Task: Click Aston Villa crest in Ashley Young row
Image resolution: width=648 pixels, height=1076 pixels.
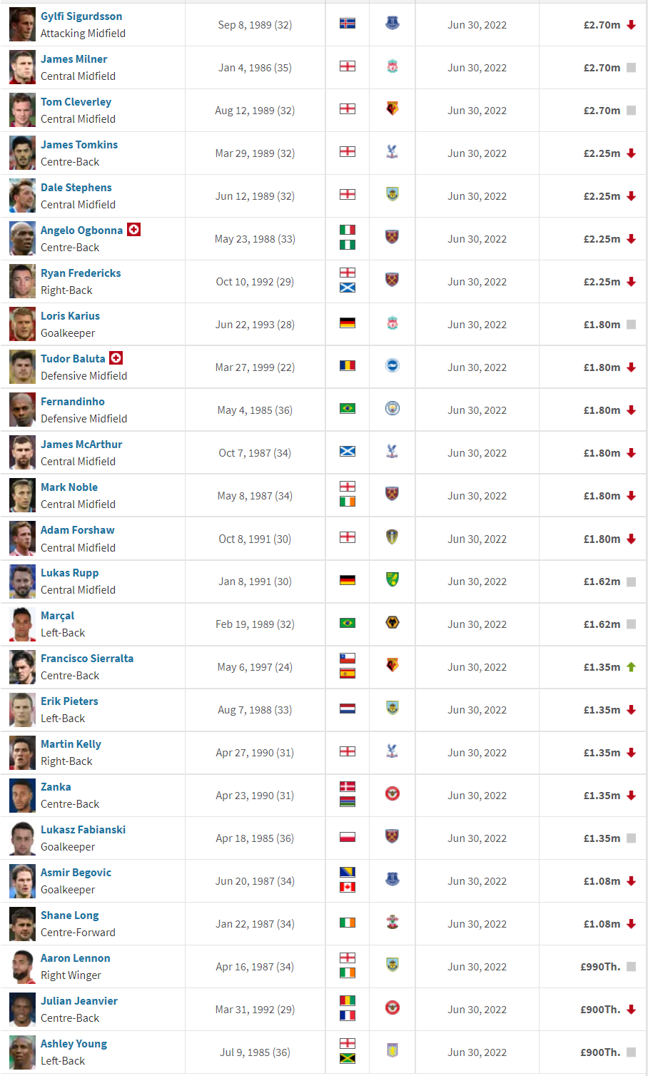Action: (x=392, y=1051)
